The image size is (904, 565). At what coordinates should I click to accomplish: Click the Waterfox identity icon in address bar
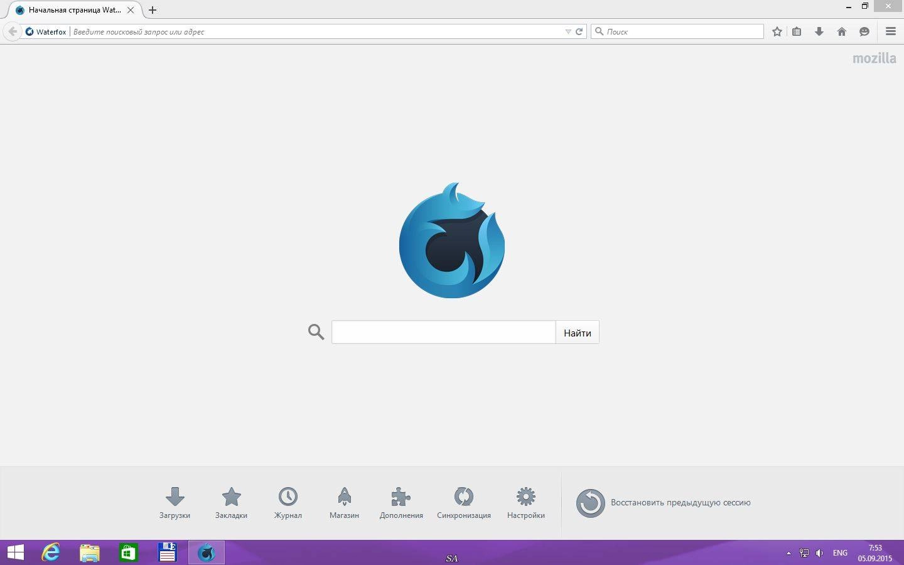click(x=30, y=31)
